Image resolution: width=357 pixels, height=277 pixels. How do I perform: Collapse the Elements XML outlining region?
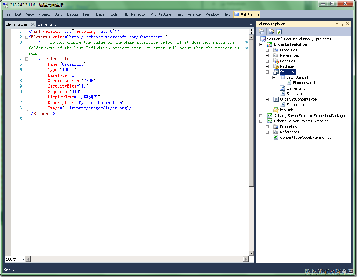point(27,37)
